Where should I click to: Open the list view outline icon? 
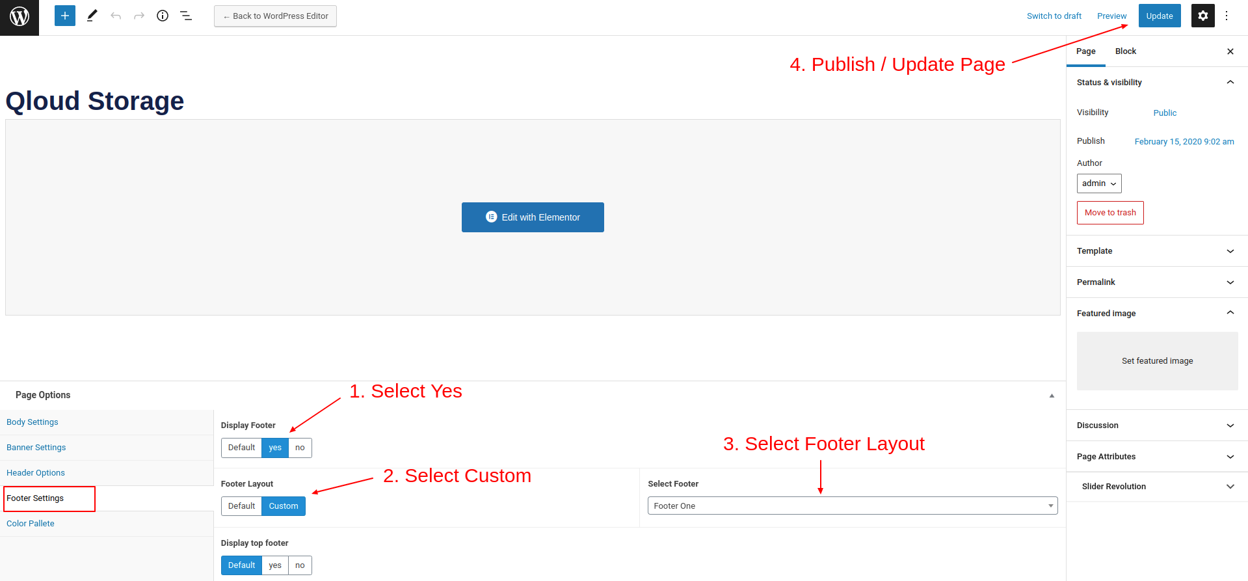click(x=186, y=16)
